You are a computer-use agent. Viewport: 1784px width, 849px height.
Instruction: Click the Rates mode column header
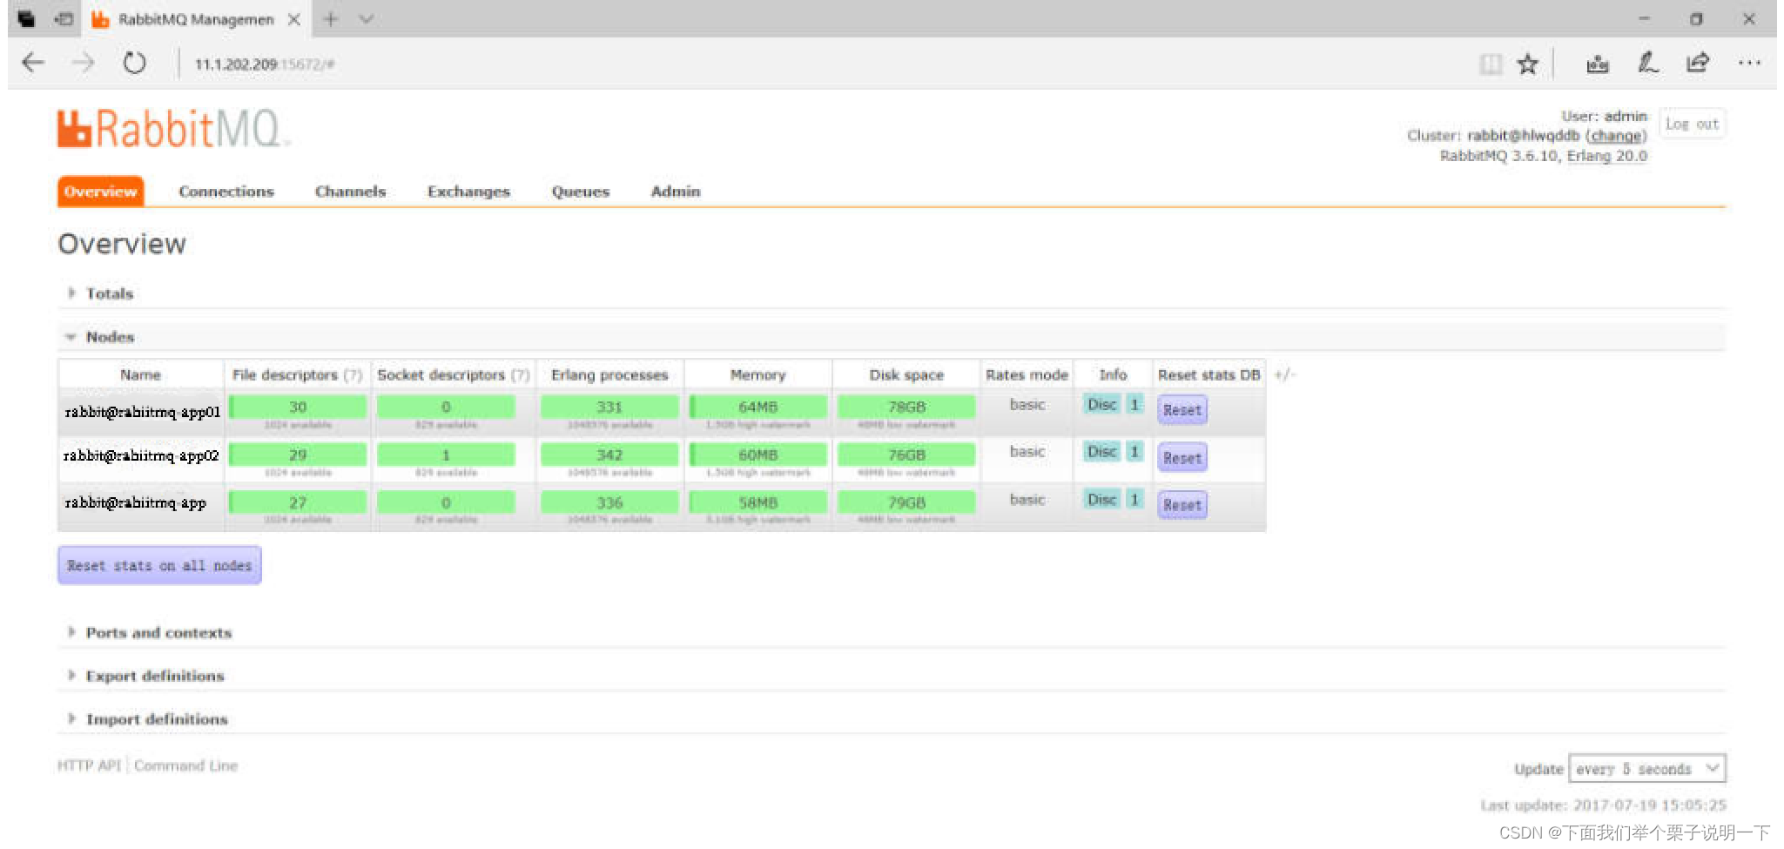[x=1027, y=374]
